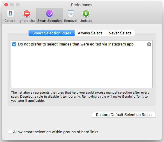Click the Allow smart selection label text
Image resolution: width=164 pixels, height=142 pixels.
pyautogui.click(x=56, y=132)
